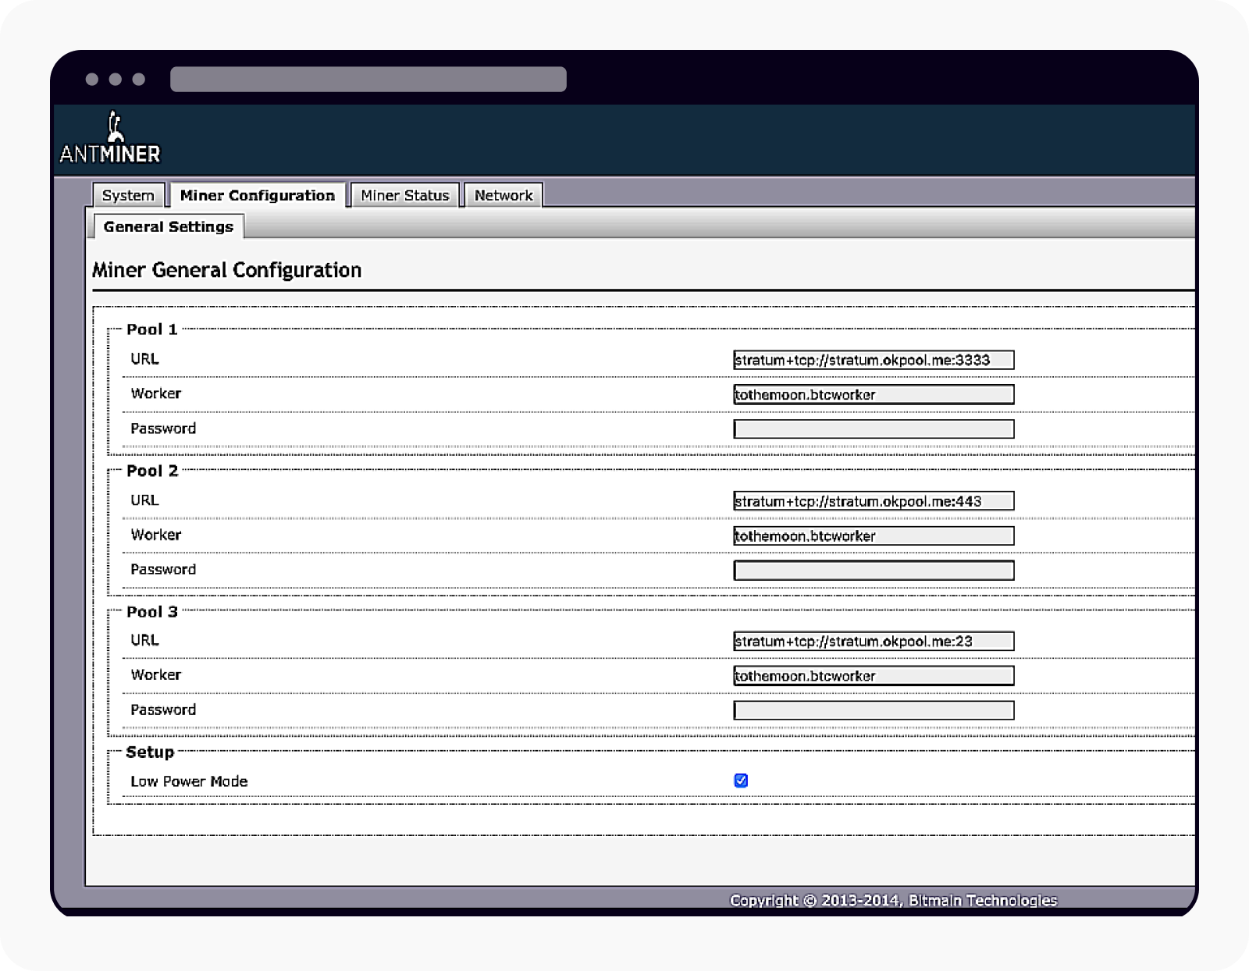This screenshot has height=971, width=1249.
Task: Click the Pool 1 Password field
Action: [x=873, y=429]
